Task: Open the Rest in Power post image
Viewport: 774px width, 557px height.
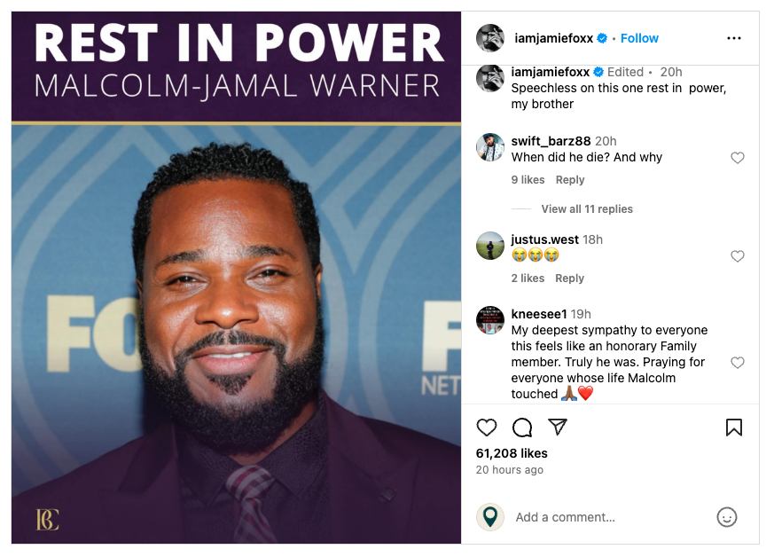Action: [x=236, y=278]
